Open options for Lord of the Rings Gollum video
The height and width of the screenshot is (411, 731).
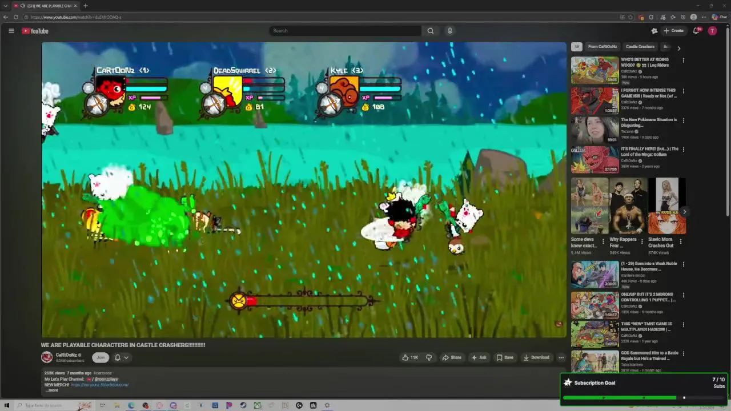(x=683, y=150)
